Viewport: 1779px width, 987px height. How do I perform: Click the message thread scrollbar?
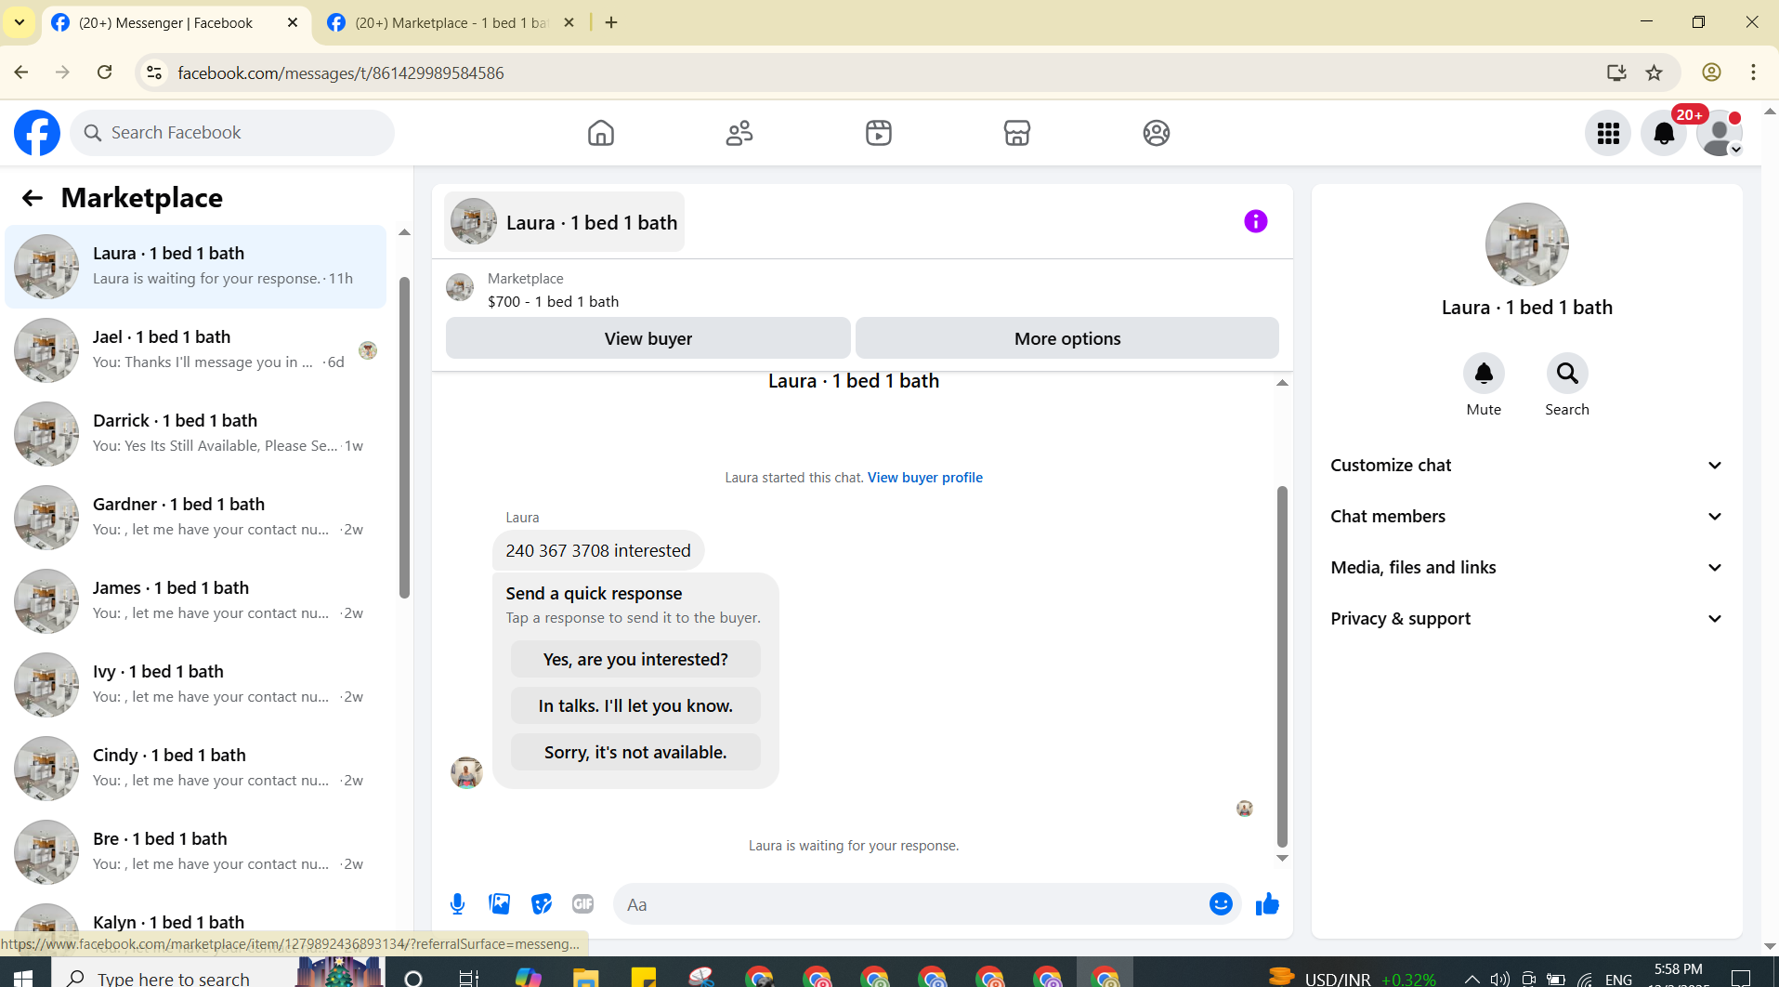coord(1282,665)
